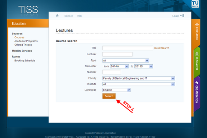The height and width of the screenshot is (138, 207).
Task: Open the Organisation side tab
Action: 197,92
